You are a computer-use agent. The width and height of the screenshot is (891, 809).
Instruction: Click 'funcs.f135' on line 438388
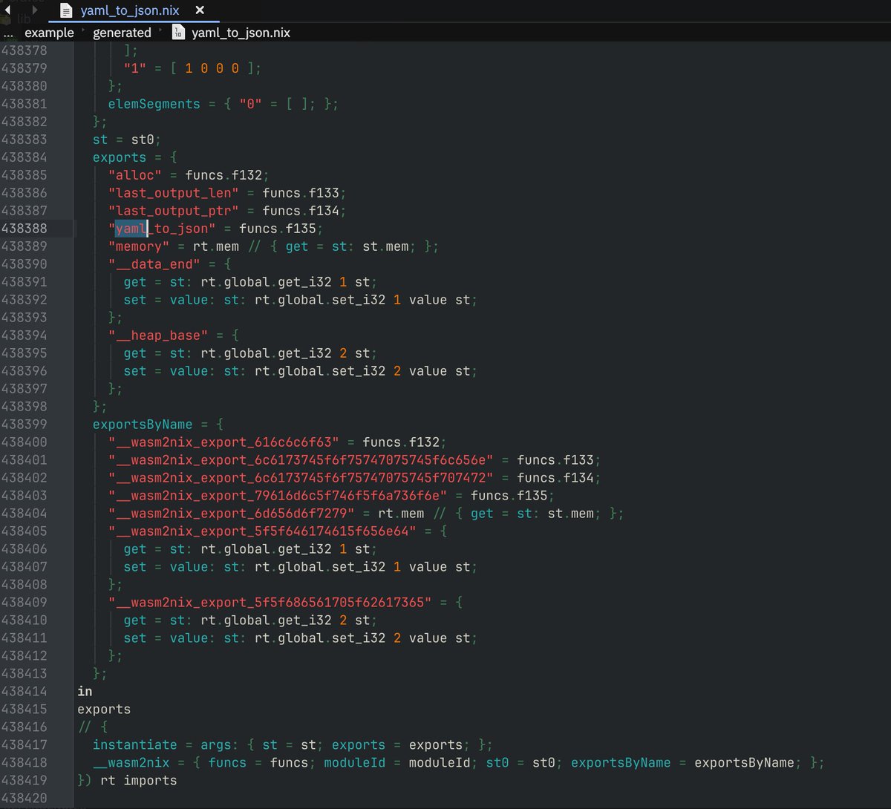pyautogui.click(x=278, y=229)
